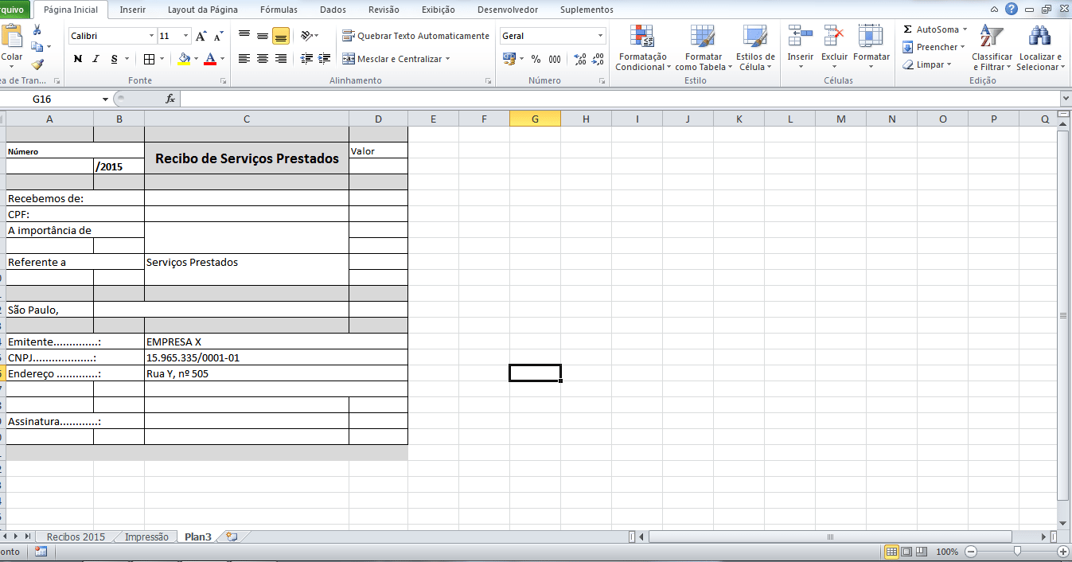Click Mesclar e Centralizar button
Screen dimensions: 1072x562
392,59
